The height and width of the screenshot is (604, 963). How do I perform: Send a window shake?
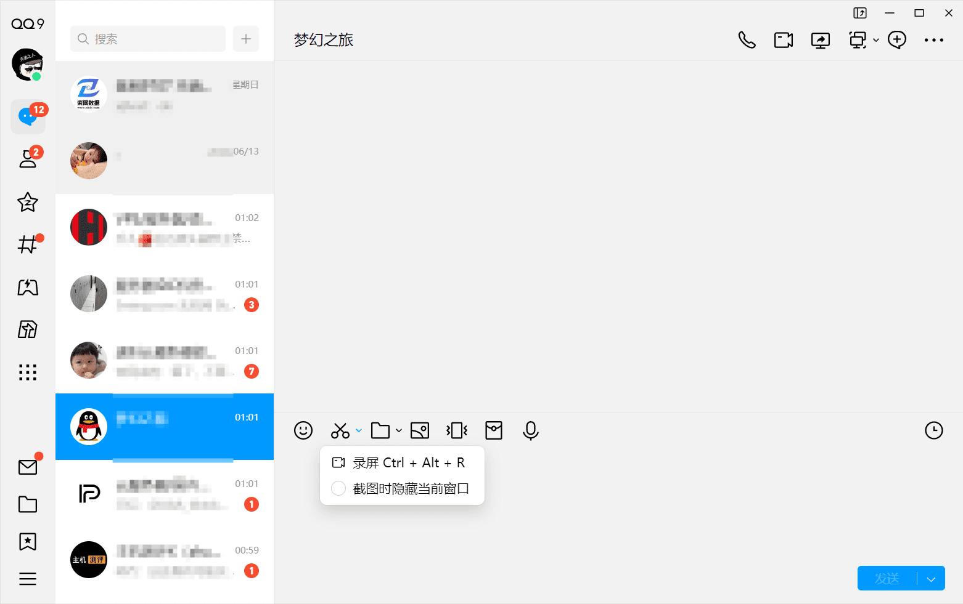click(457, 430)
